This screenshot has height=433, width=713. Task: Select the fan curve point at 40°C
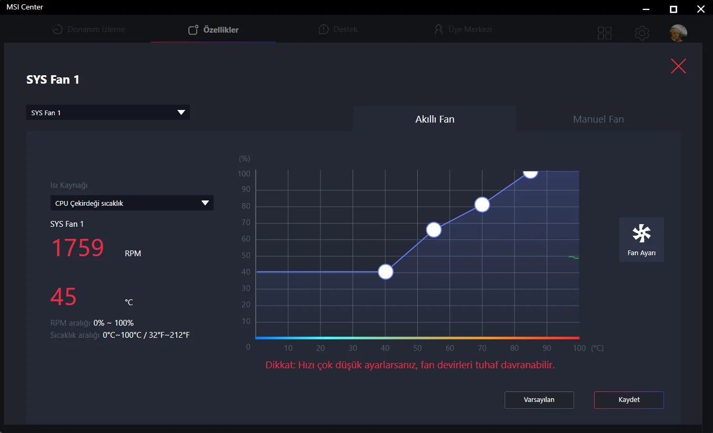386,272
